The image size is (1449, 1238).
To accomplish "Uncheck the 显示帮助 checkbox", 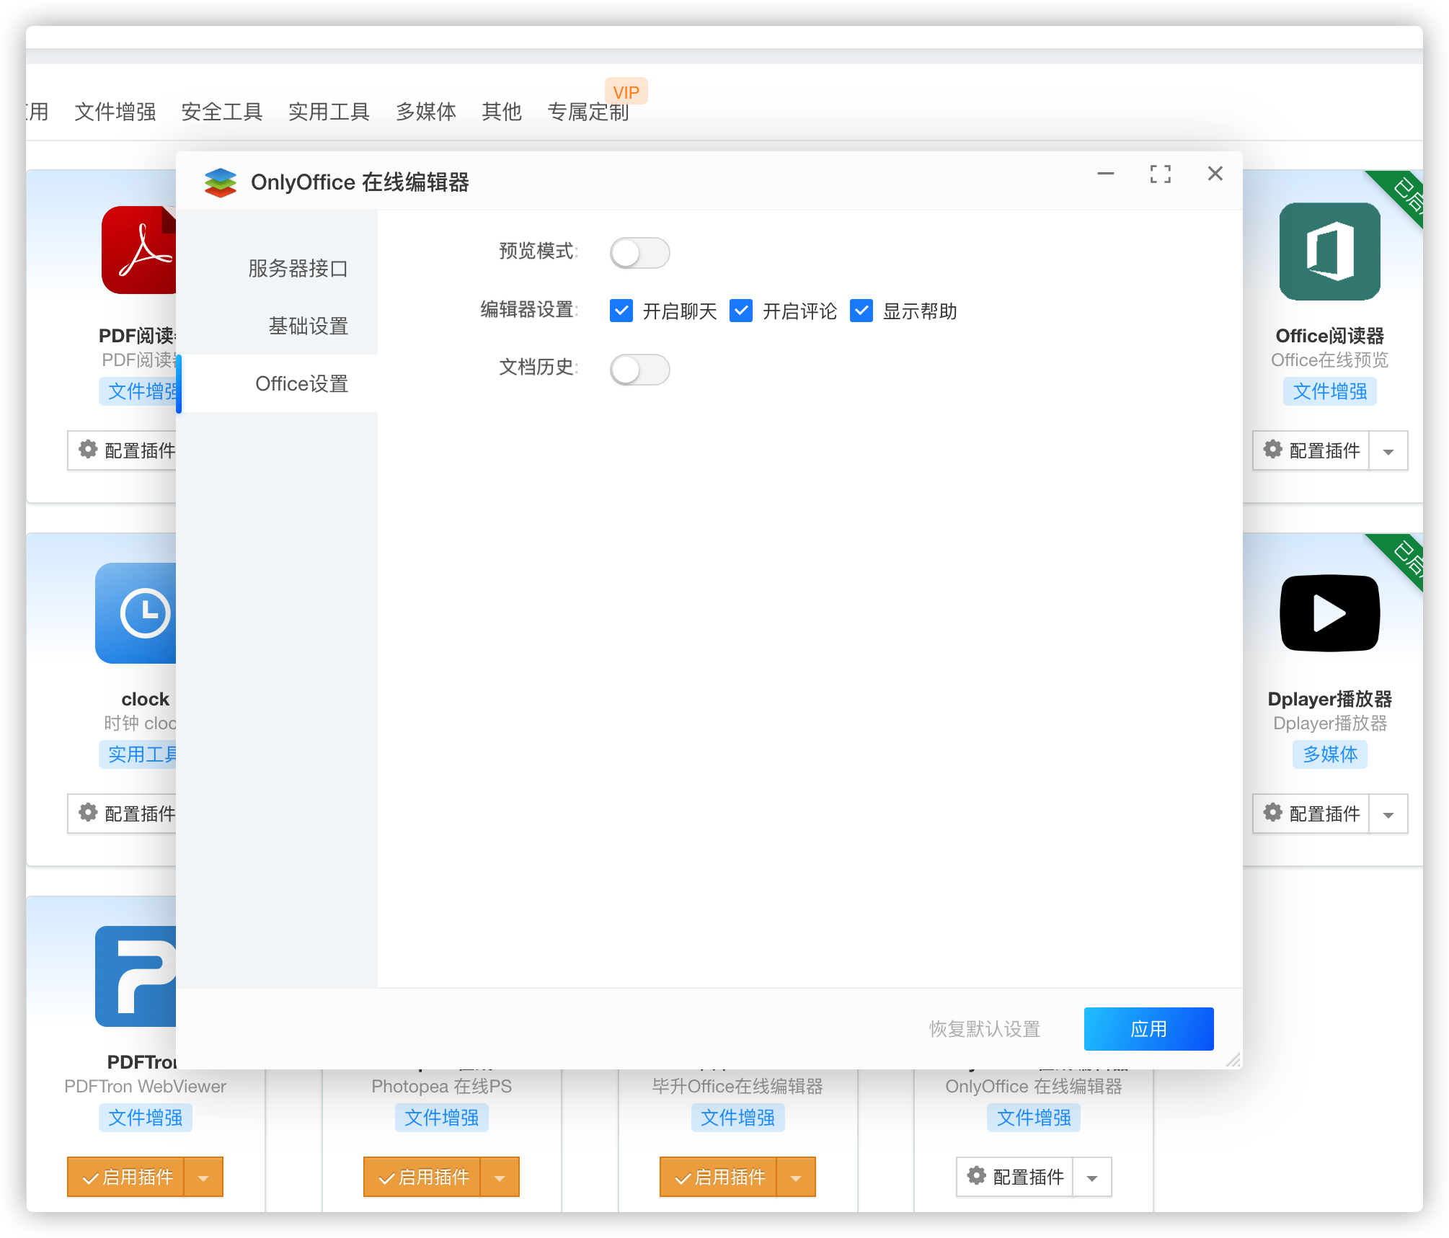I will tap(861, 311).
